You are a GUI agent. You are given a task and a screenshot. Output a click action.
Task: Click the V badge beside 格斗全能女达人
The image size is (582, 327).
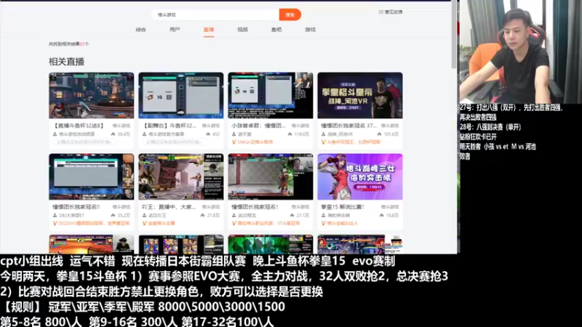(324, 224)
